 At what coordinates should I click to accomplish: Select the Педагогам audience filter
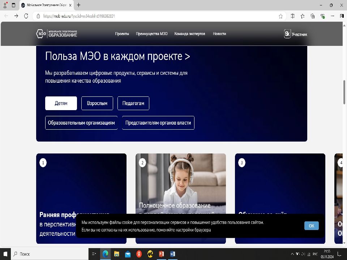pyautogui.click(x=133, y=103)
